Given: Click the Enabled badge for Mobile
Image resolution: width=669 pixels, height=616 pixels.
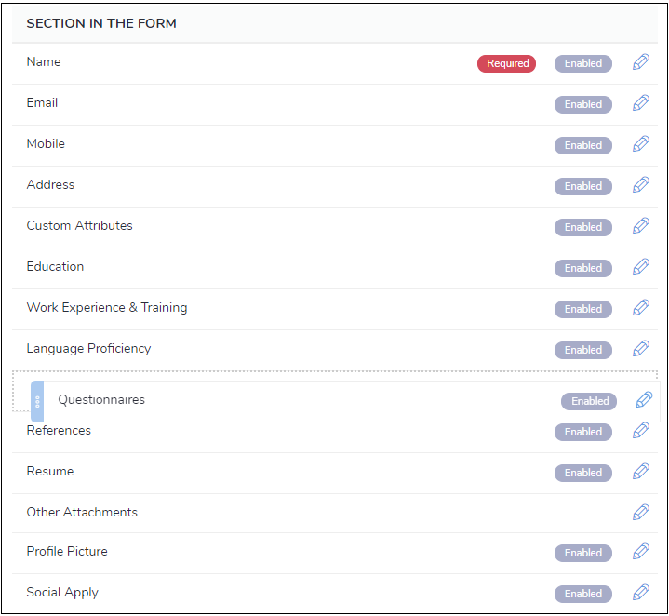Looking at the screenshot, I should [583, 145].
